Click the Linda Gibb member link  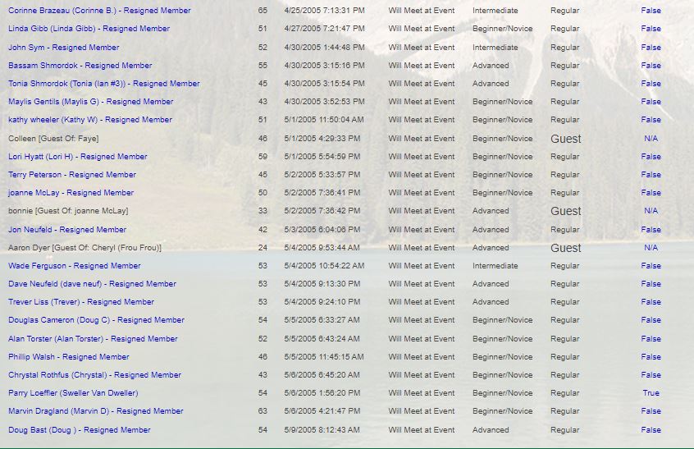click(x=89, y=29)
